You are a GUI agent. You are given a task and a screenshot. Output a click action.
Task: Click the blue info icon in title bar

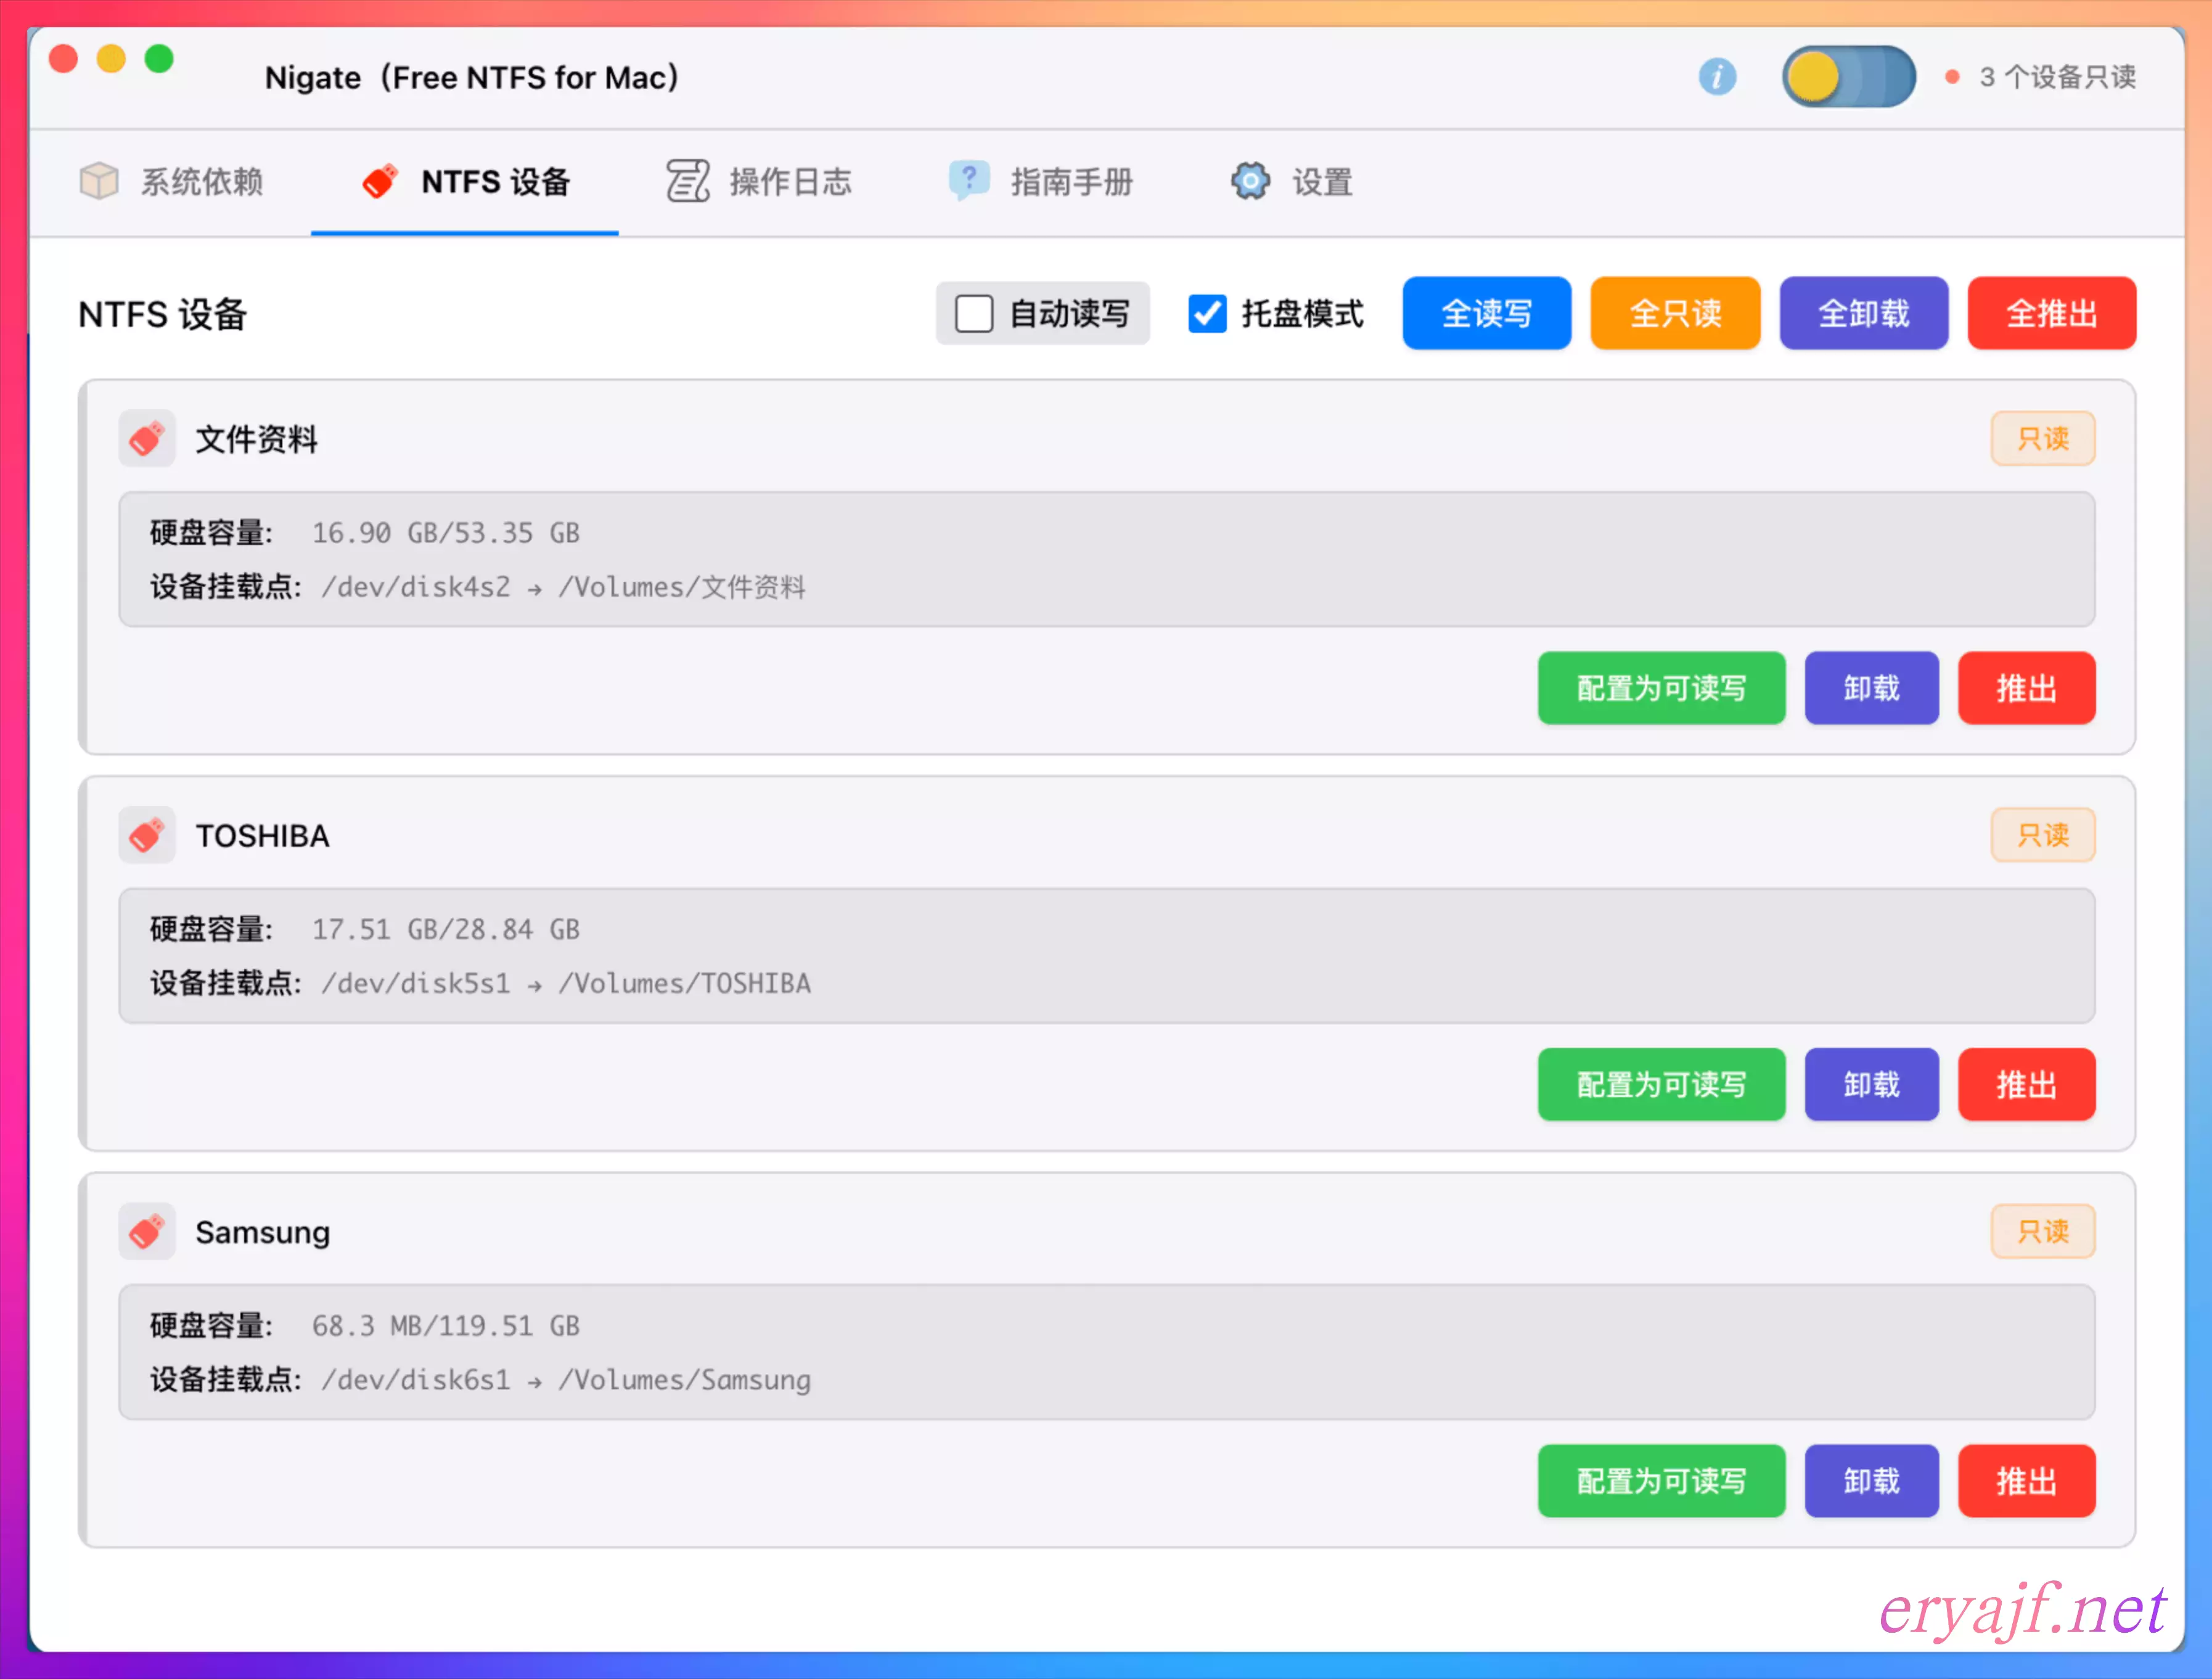pyautogui.click(x=1717, y=77)
